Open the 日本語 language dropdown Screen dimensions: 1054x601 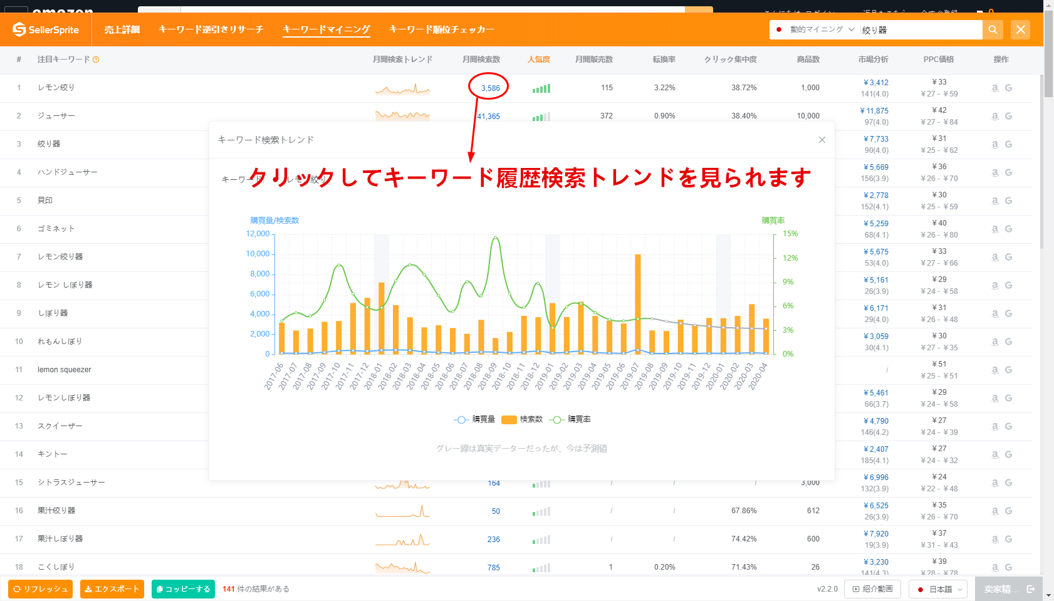coord(938,589)
